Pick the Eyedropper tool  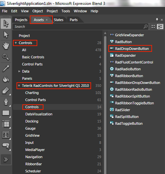[6, 68]
